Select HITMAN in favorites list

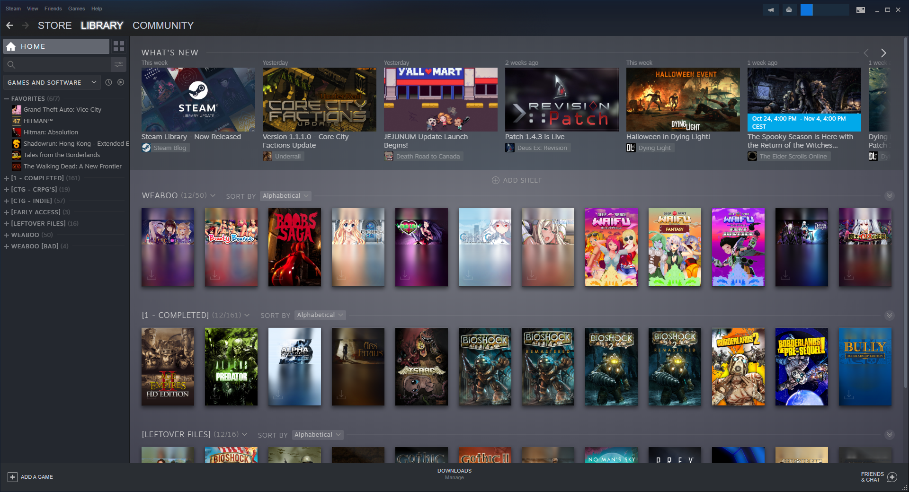coord(38,121)
